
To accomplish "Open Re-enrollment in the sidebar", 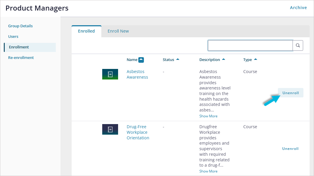I will 21,58.
